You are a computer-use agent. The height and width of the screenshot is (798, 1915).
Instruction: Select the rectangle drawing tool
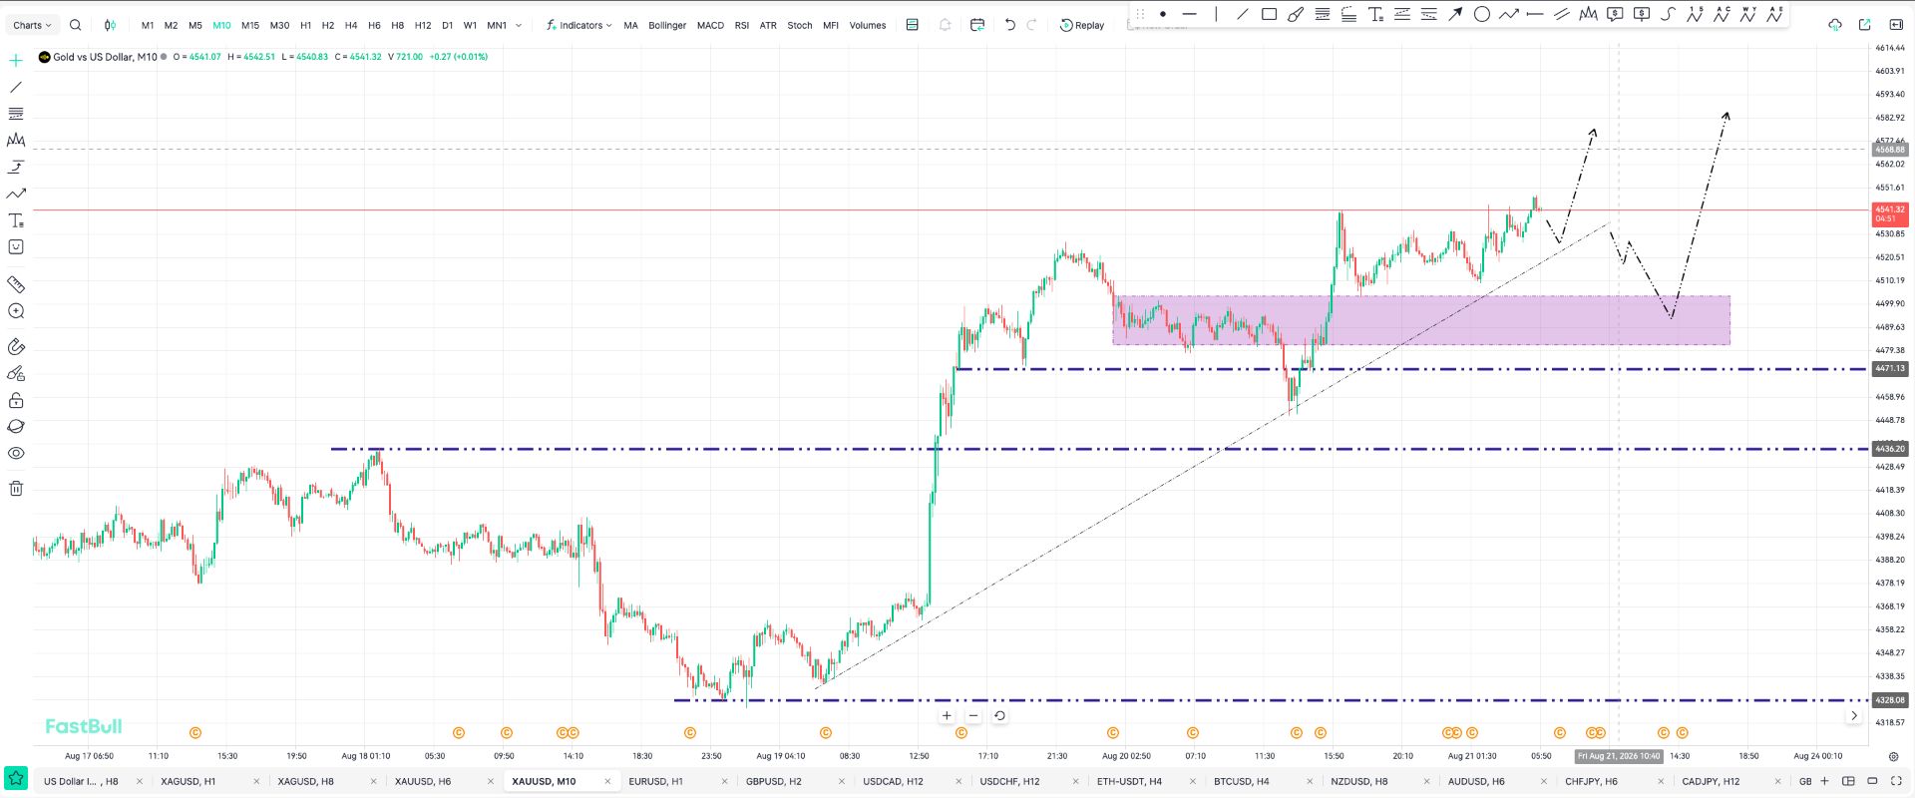point(1269,14)
